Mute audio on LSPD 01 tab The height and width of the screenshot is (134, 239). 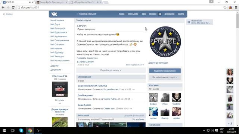pos(30,2)
